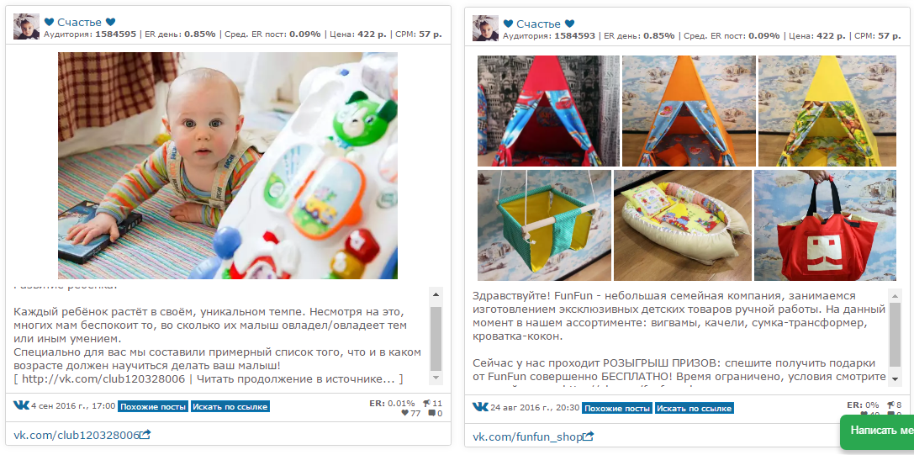The image size is (914, 455).
Task: Click scroll-down arrow in left post text
Action: pos(436,378)
